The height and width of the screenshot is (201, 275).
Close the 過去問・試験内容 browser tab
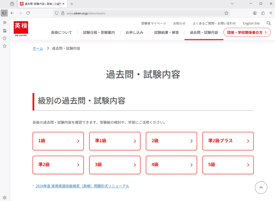pyautogui.click(x=63, y=4)
